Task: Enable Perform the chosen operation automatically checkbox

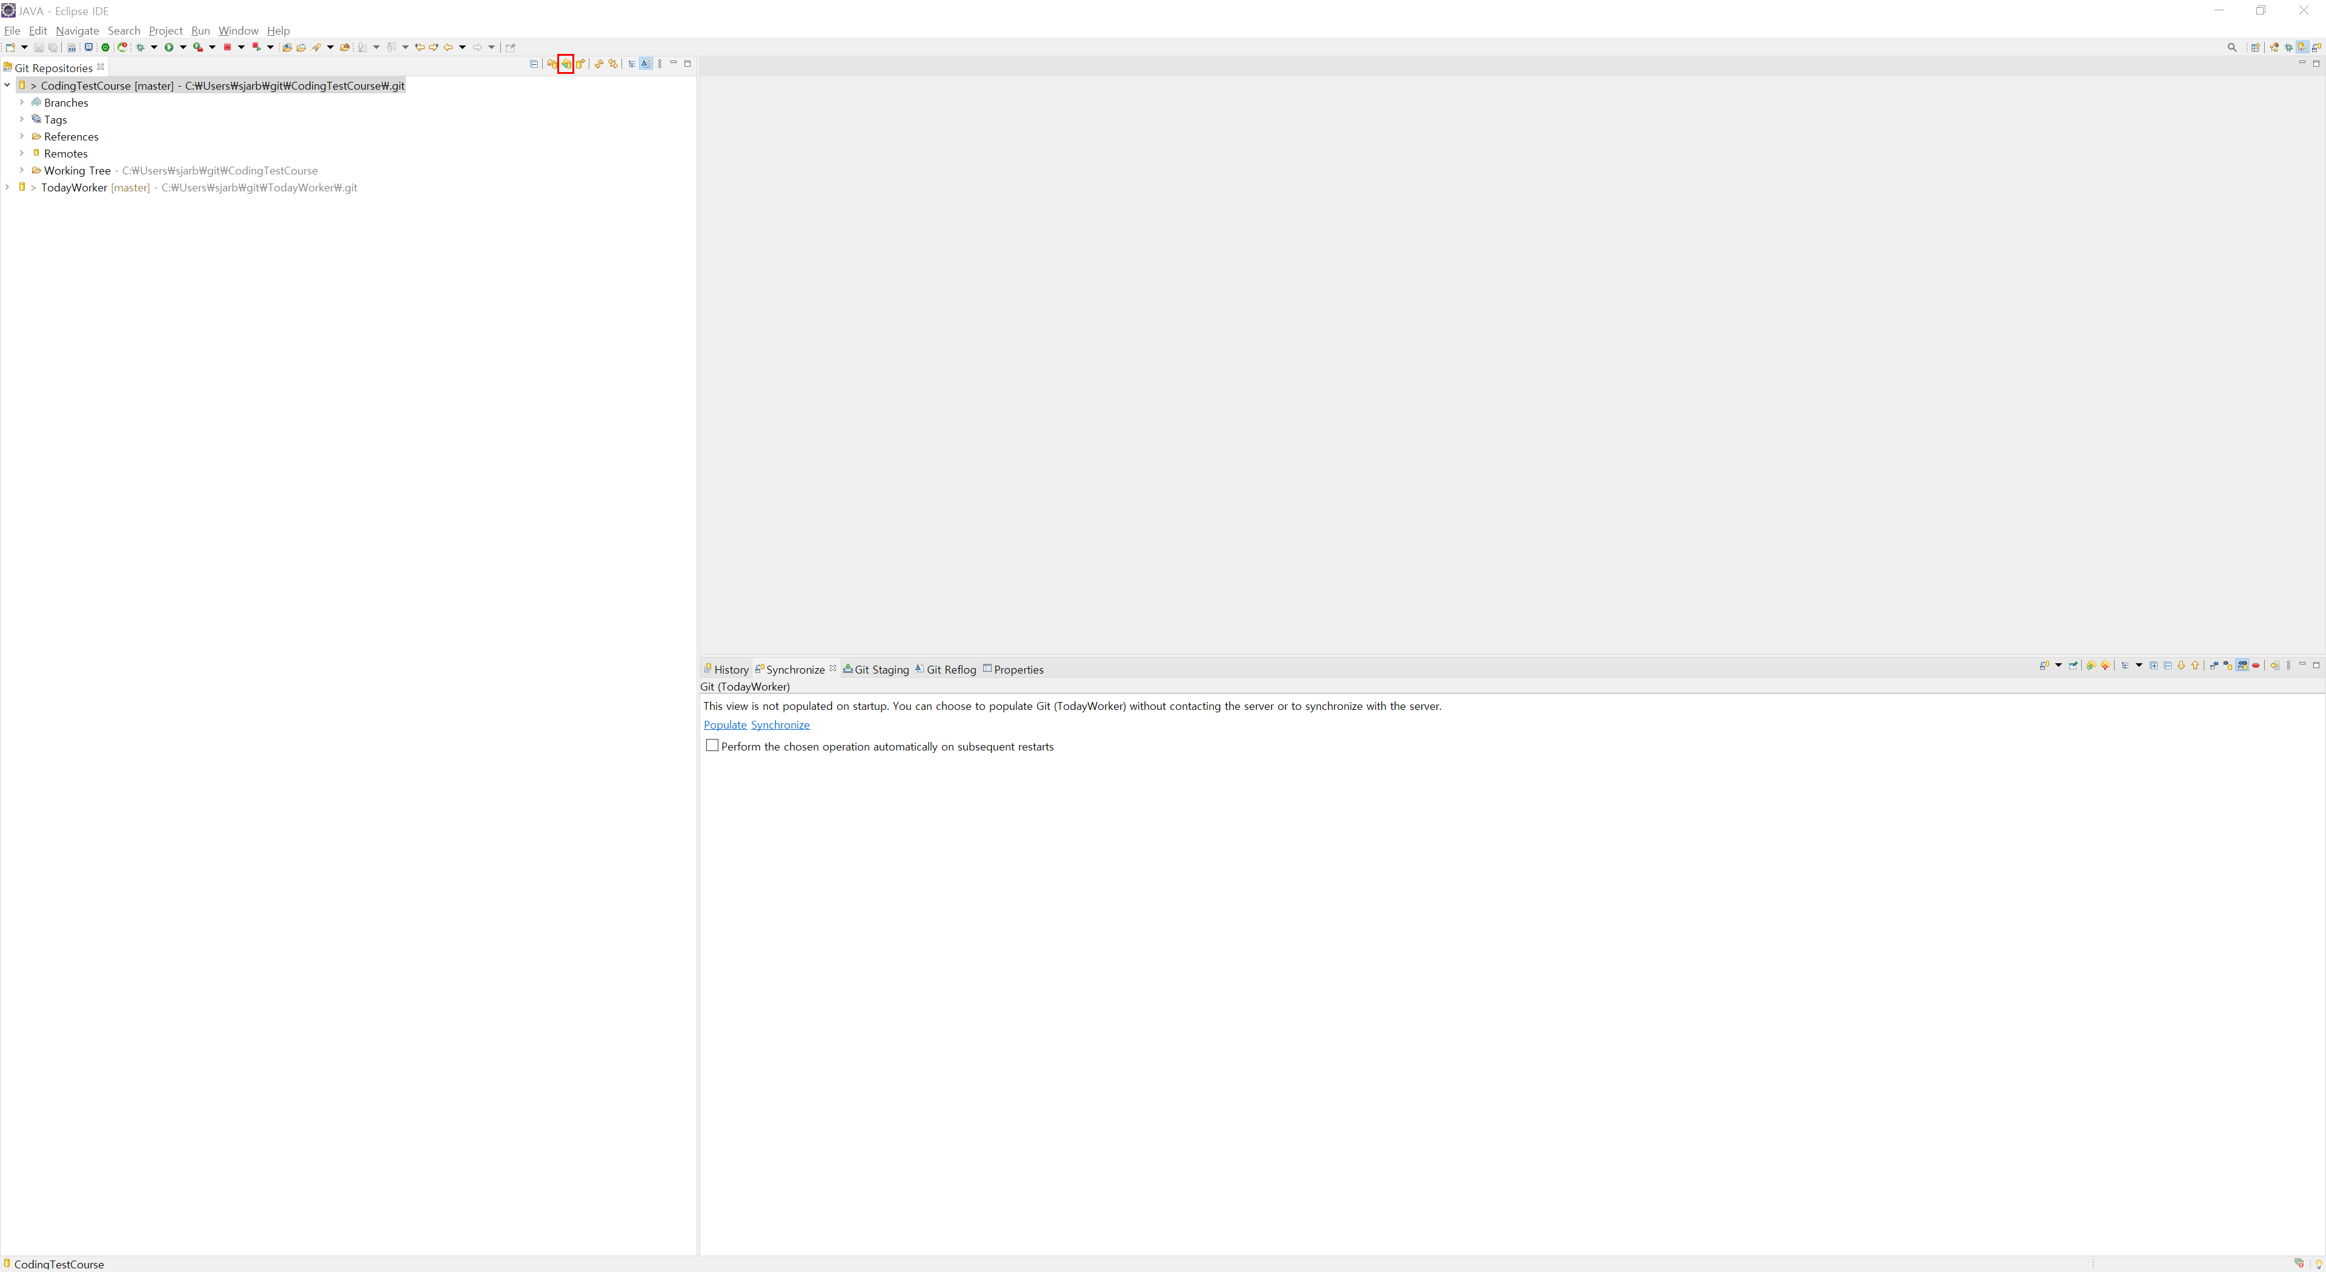Action: click(712, 746)
